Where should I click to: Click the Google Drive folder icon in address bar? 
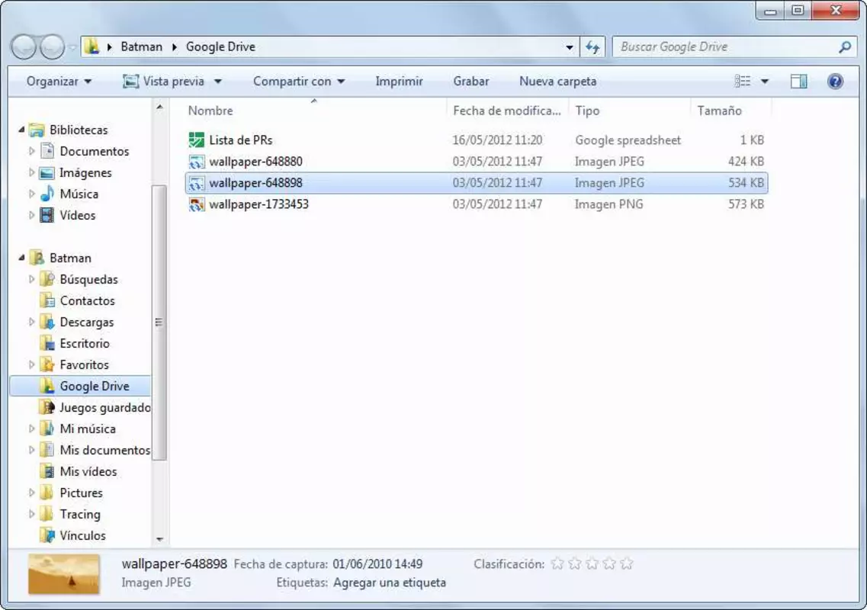92,47
